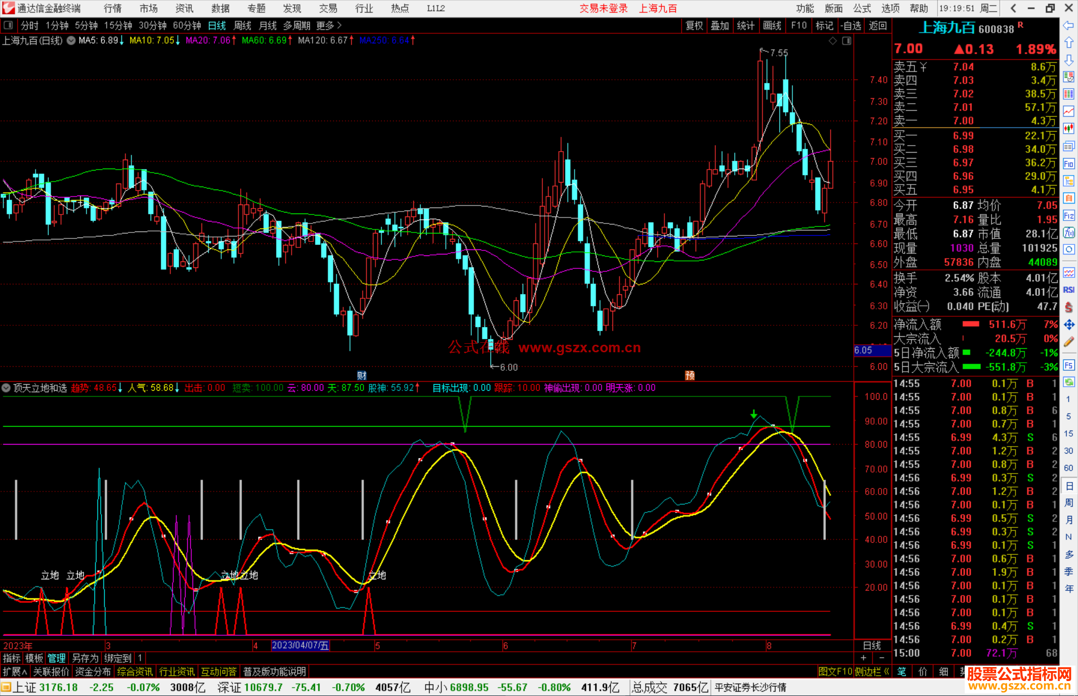Switch to the 周线 period tab
Image resolution: width=1078 pixels, height=696 pixels.
pos(243,25)
